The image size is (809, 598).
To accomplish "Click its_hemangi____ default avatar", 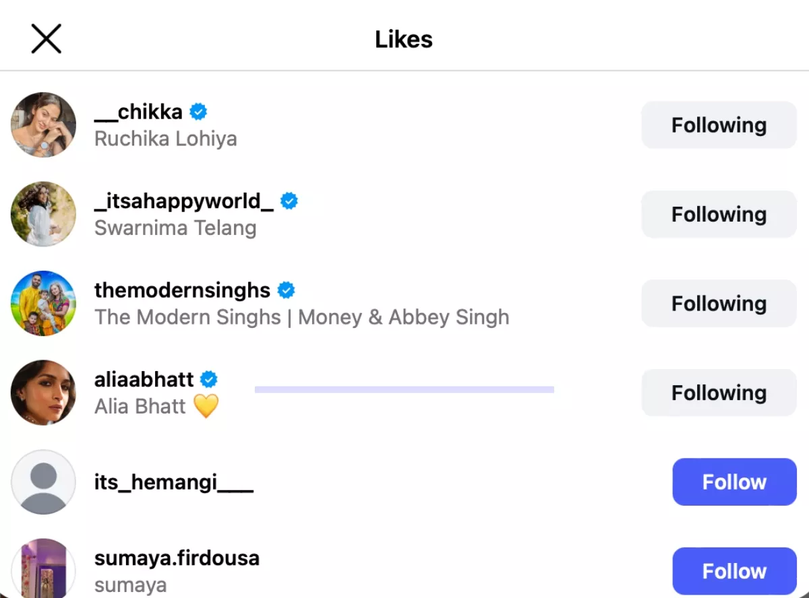I will click(43, 482).
